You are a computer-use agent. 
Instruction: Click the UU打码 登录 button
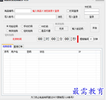[92, 17]
